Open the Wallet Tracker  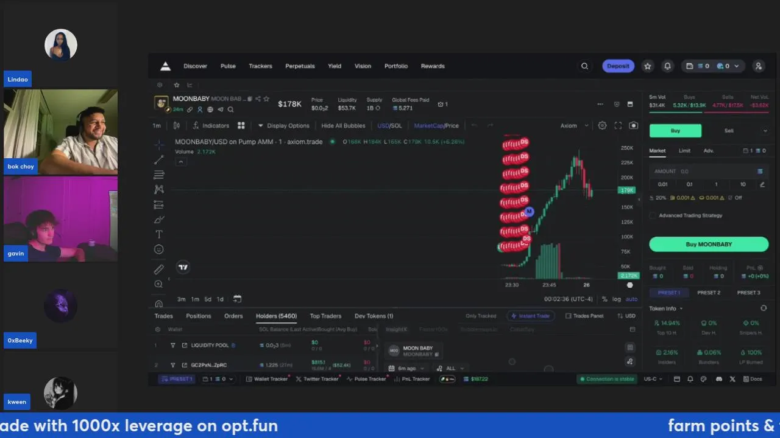(x=266, y=379)
